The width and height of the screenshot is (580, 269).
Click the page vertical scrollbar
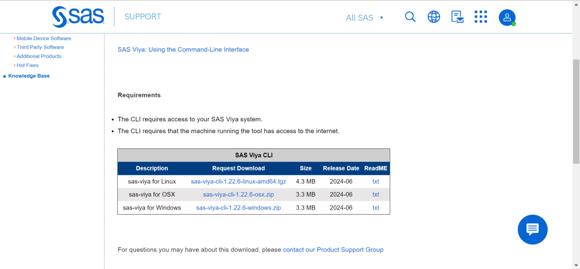pyautogui.click(x=576, y=113)
